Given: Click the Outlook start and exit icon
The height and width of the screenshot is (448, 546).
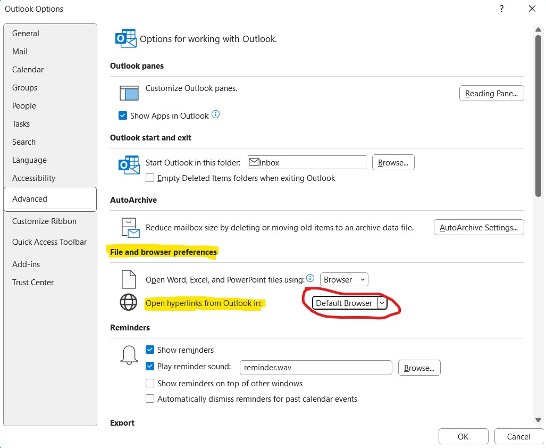Looking at the screenshot, I should (x=129, y=165).
